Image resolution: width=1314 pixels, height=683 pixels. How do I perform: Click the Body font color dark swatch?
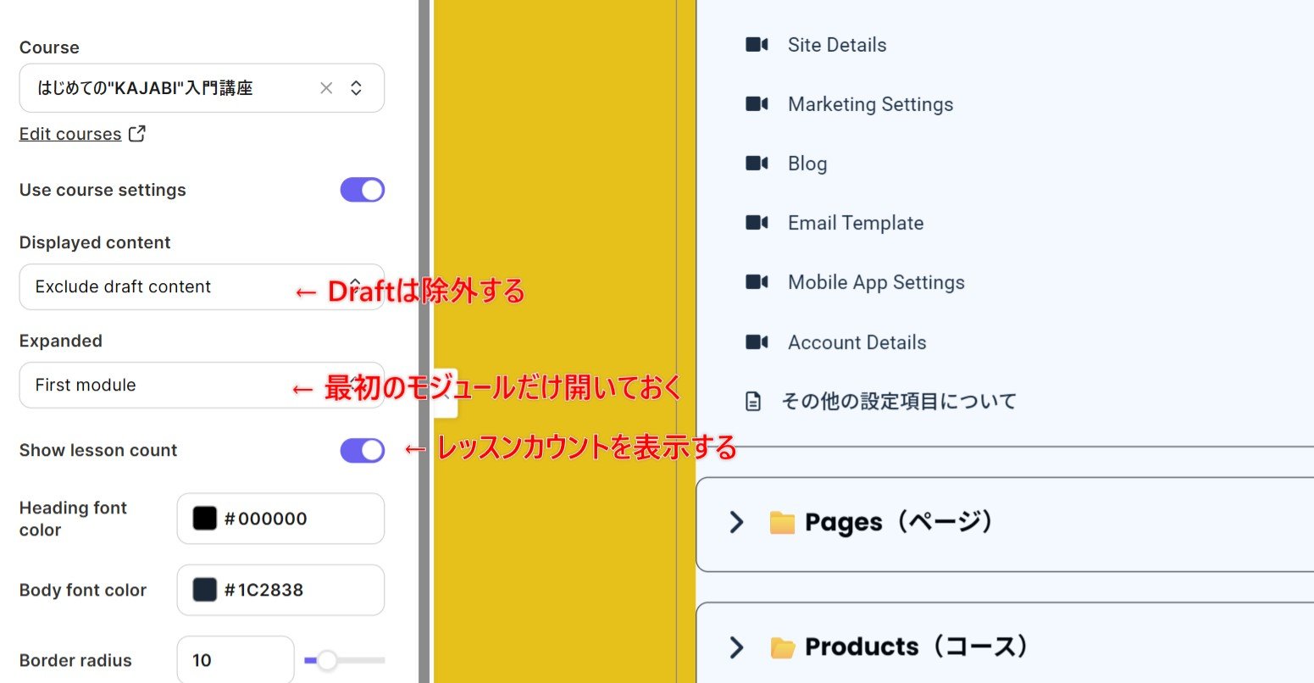coord(205,590)
